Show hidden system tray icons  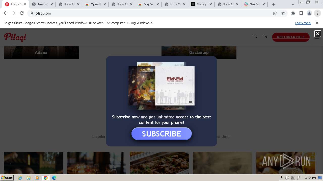coord(281,178)
